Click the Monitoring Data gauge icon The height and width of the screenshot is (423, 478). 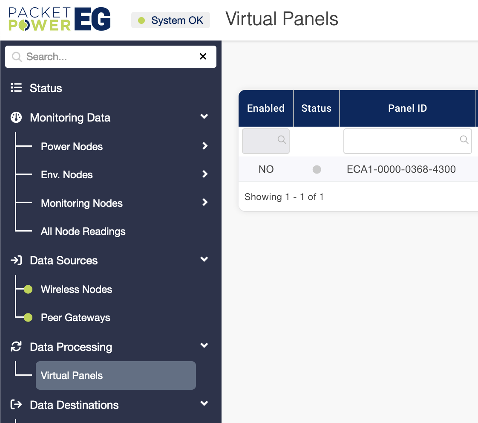(x=16, y=117)
